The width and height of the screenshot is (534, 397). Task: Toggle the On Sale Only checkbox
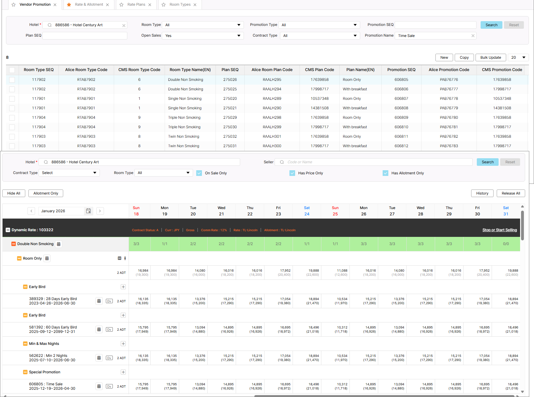[x=199, y=173]
